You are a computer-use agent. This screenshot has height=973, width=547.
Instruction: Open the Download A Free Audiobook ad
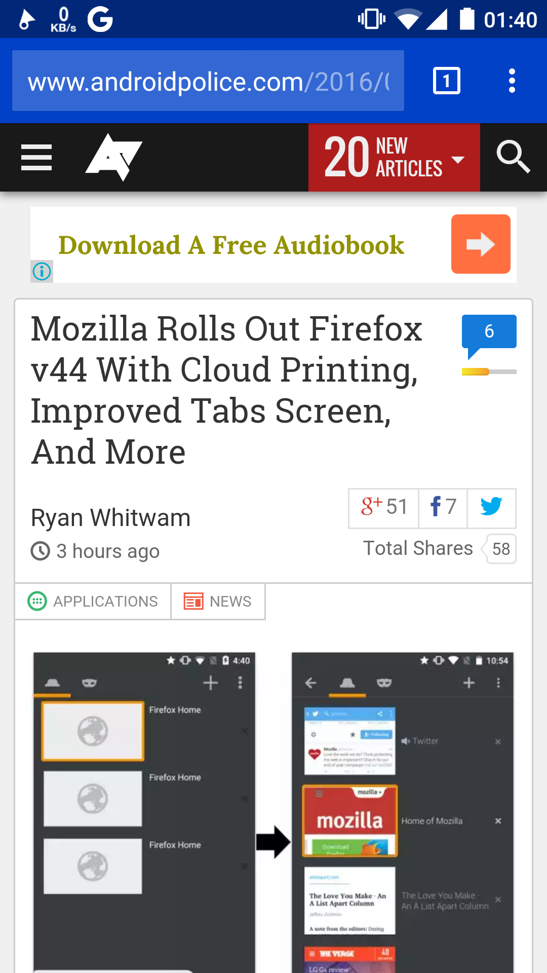point(231,245)
